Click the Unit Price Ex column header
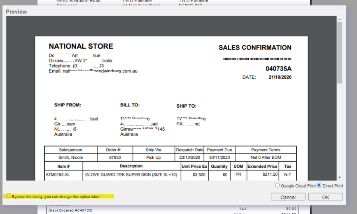Viewport: 357px width, 214px height. 194,166
